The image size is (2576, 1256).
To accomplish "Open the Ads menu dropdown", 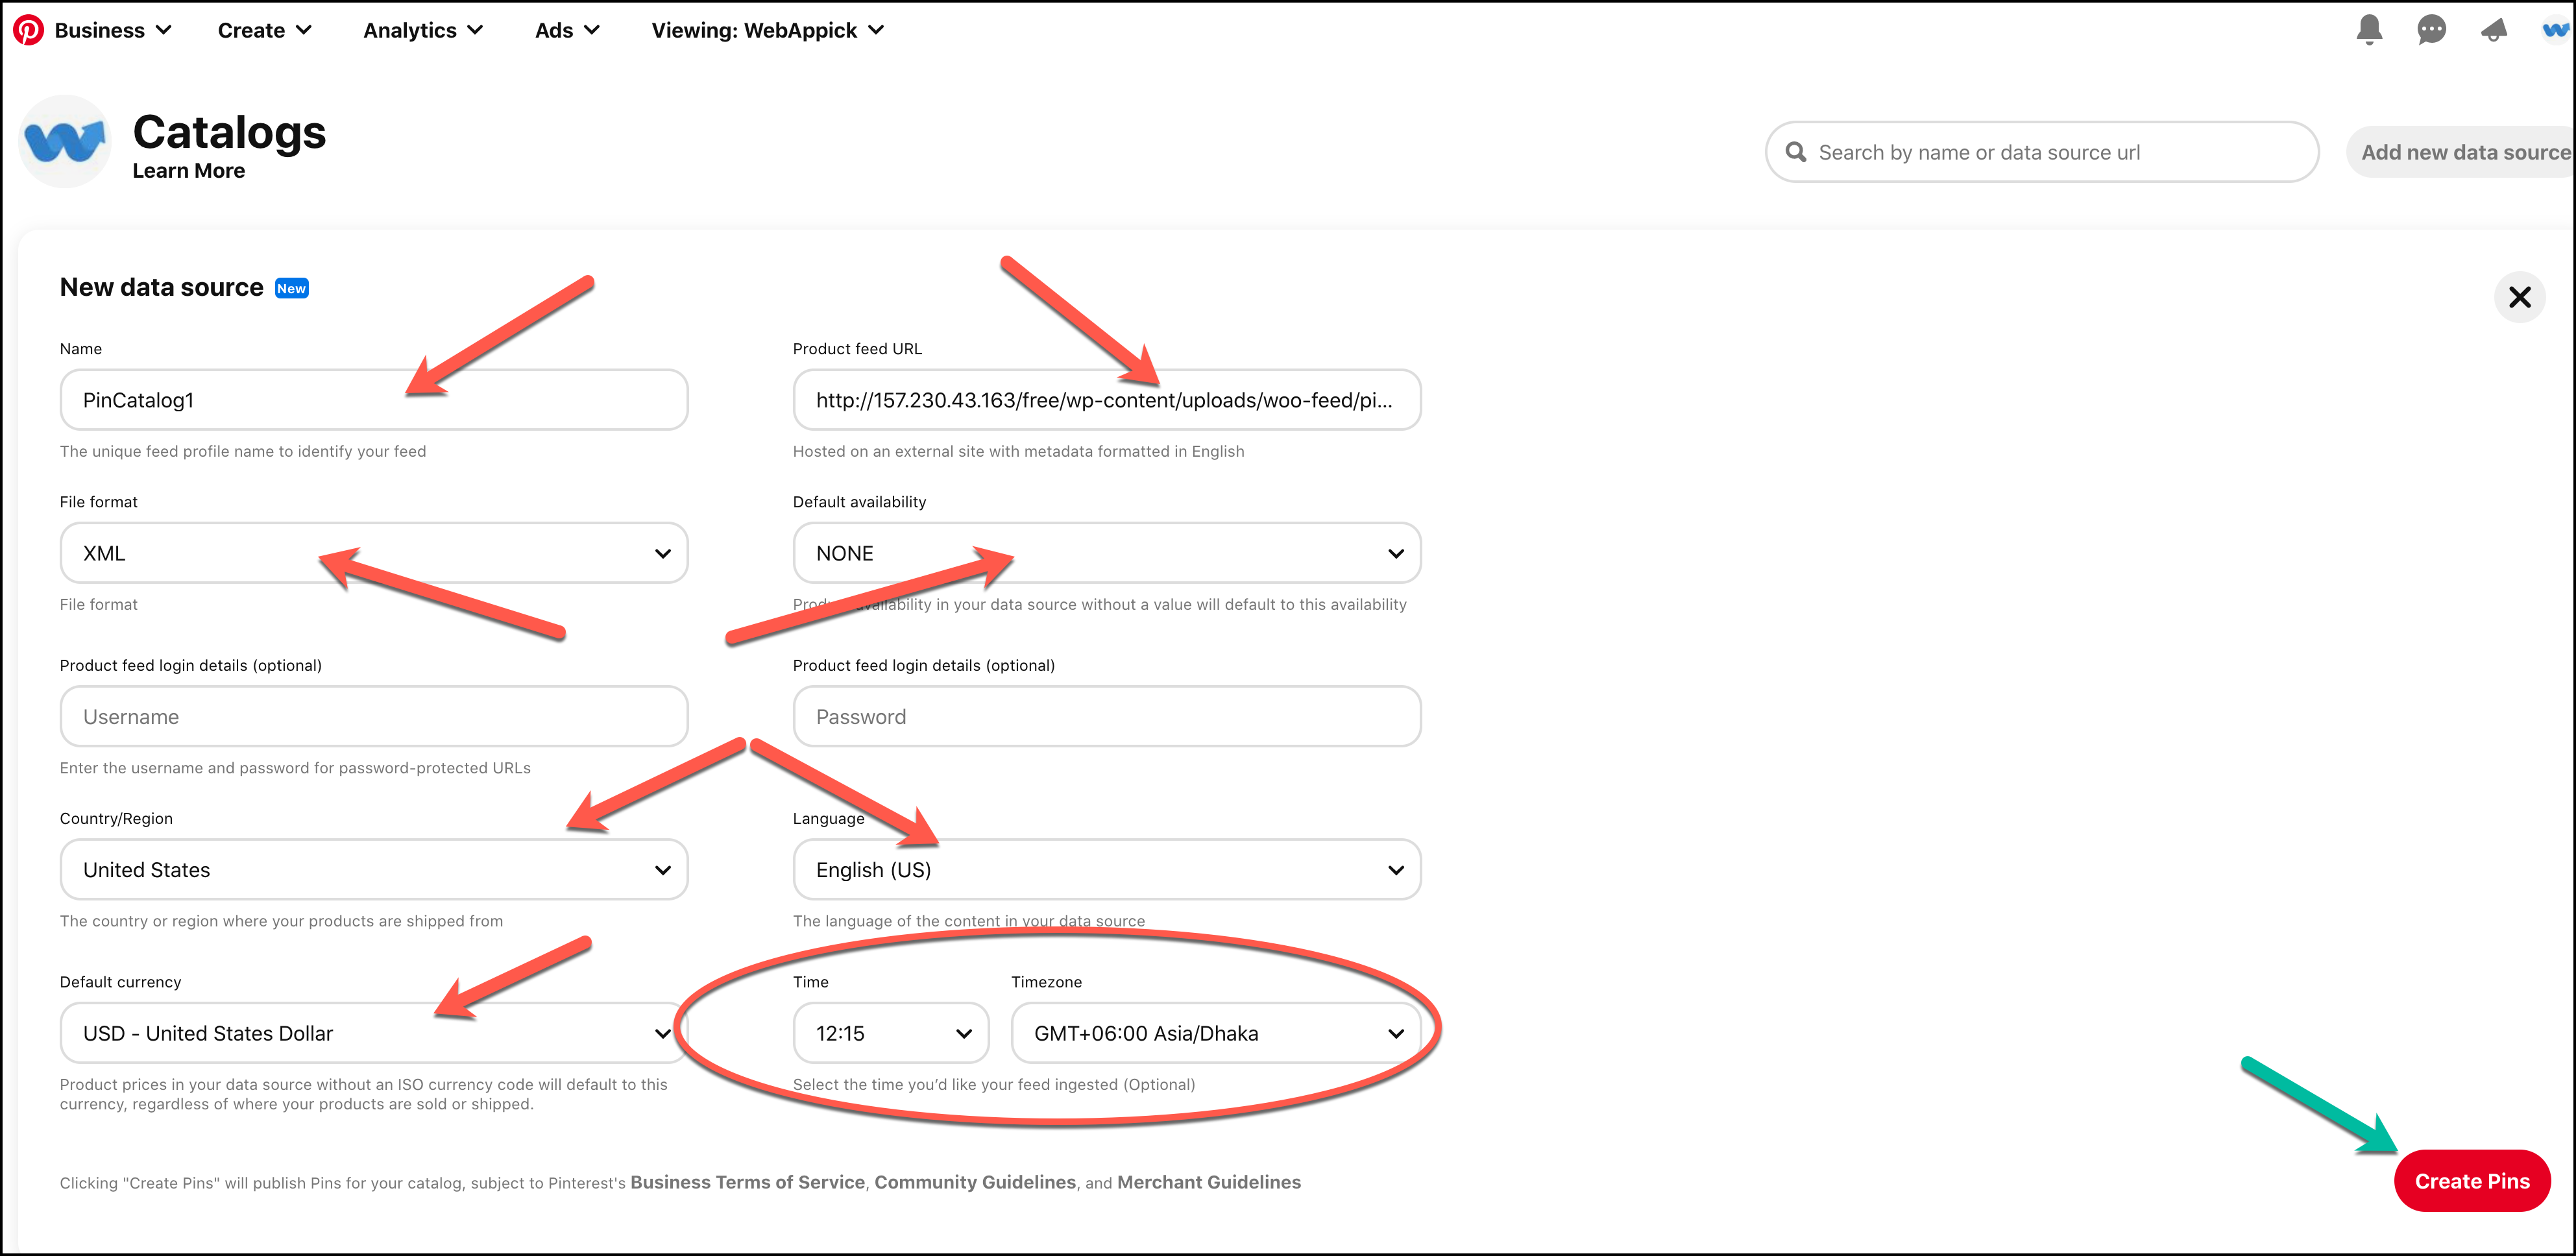I will click(x=567, y=30).
